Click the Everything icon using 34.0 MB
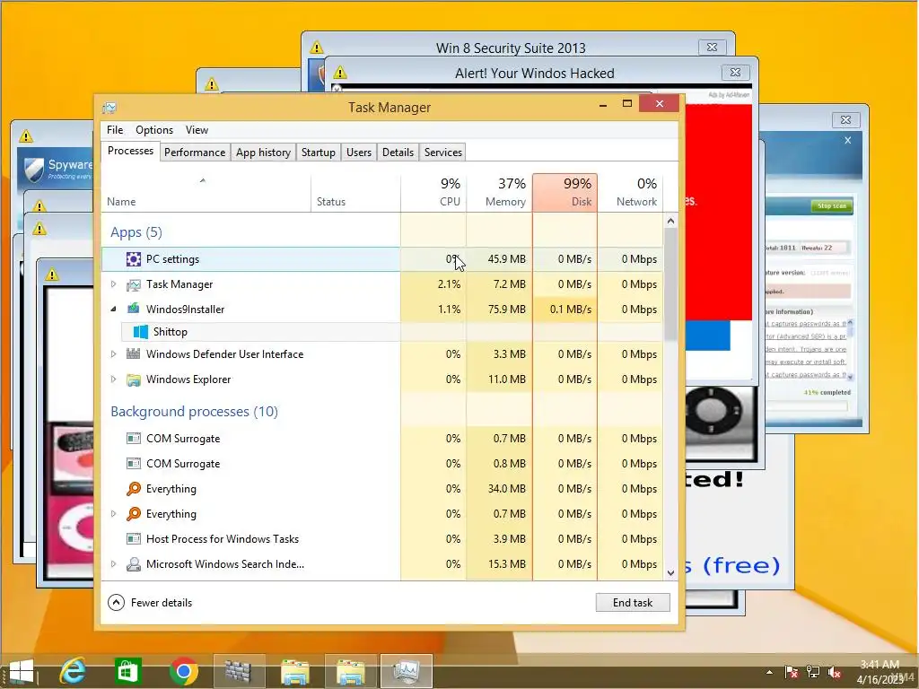Screen dimensions: 919x689 pyautogui.click(x=134, y=489)
